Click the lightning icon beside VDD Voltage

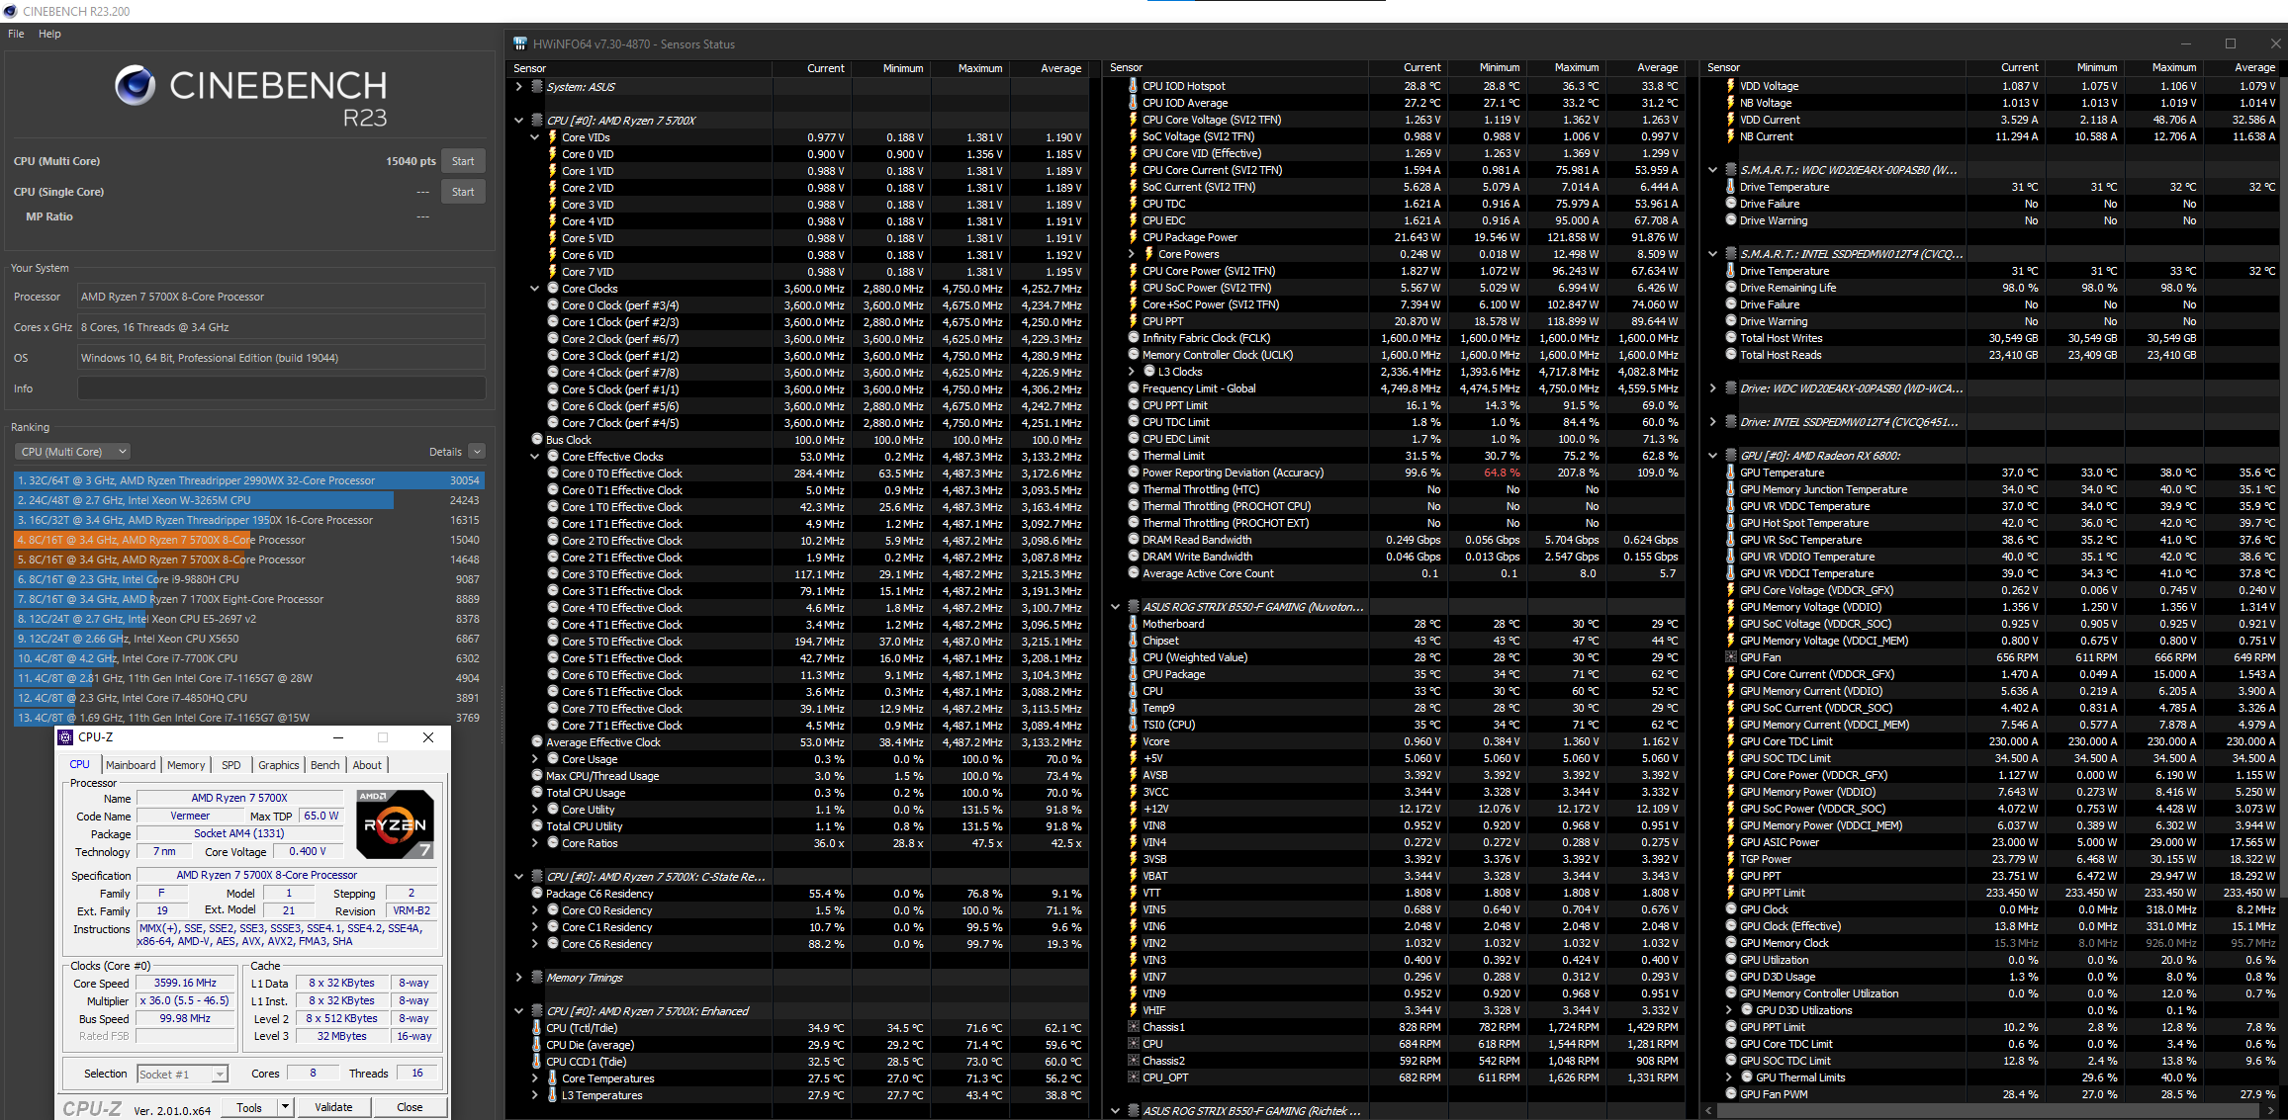pyautogui.click(x=1731, y=86)
